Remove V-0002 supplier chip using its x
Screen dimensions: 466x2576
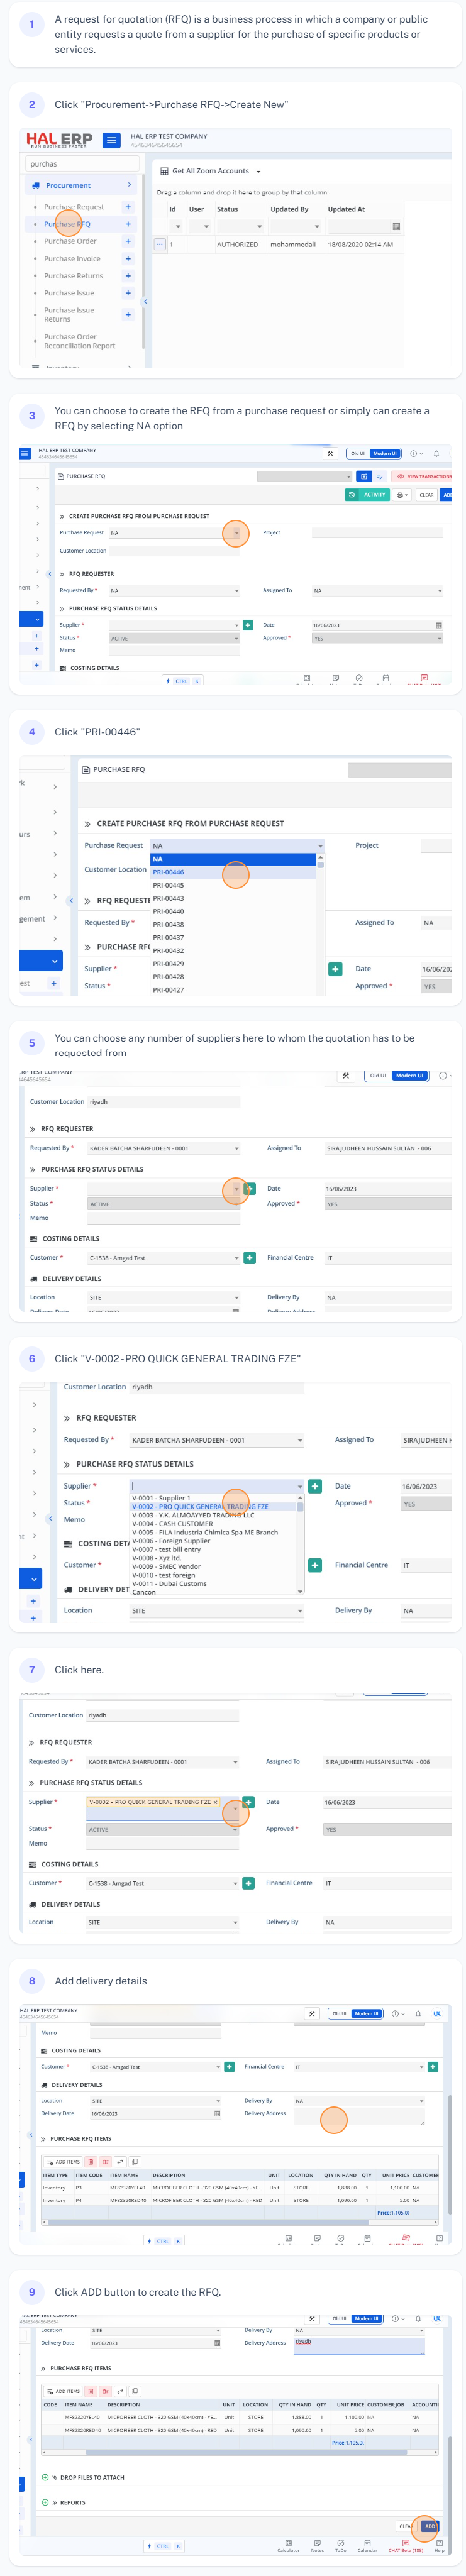point(215,1802)
